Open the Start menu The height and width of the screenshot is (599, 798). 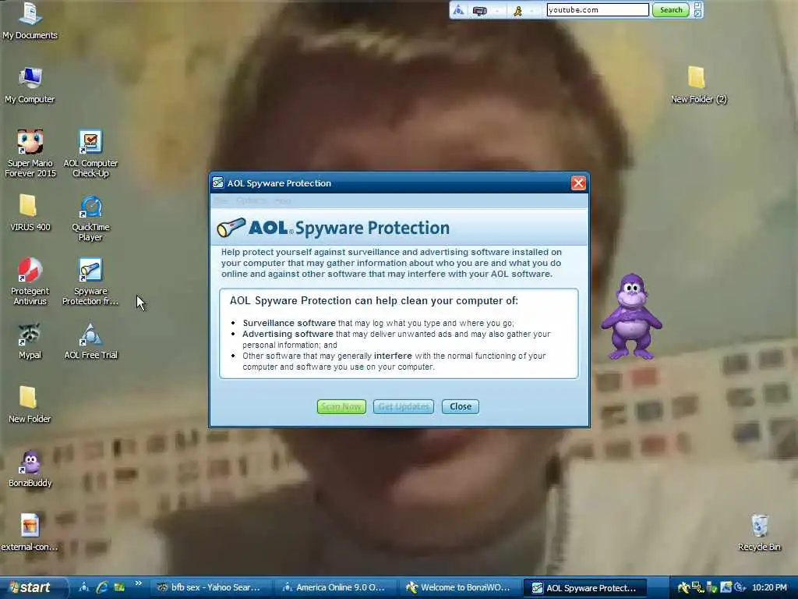tap(33, 587)
